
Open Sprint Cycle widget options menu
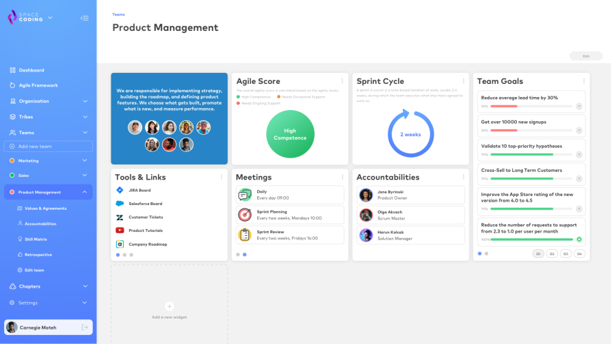click(x=463, y=81)
